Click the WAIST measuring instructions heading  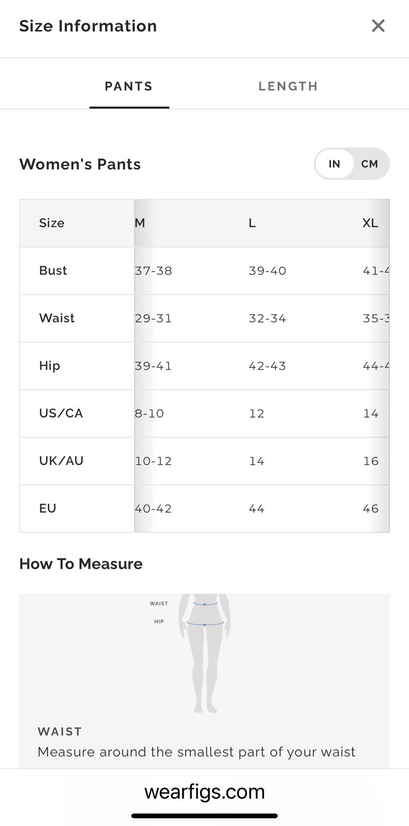[x=60, y=732]
